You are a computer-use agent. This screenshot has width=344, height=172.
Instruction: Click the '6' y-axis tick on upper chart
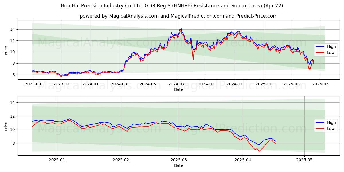[x=14, y=75]
